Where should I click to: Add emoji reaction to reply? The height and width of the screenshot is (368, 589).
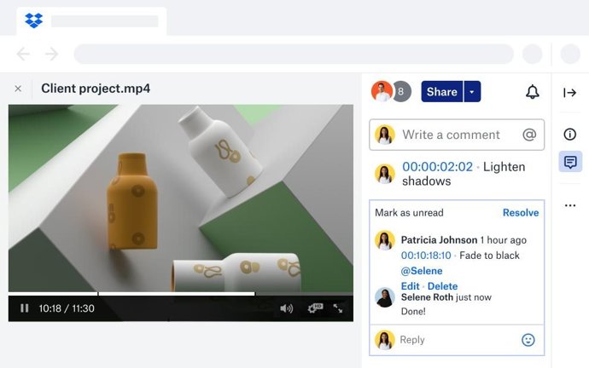[528, 340]
